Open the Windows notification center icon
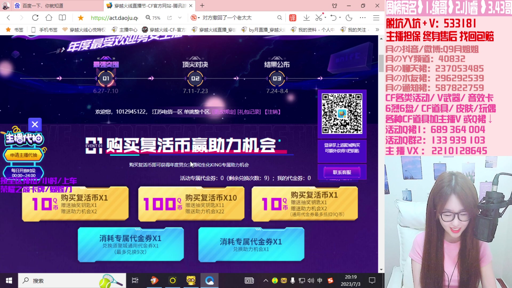This screenshot has height=288, width=512. point(372,281)
